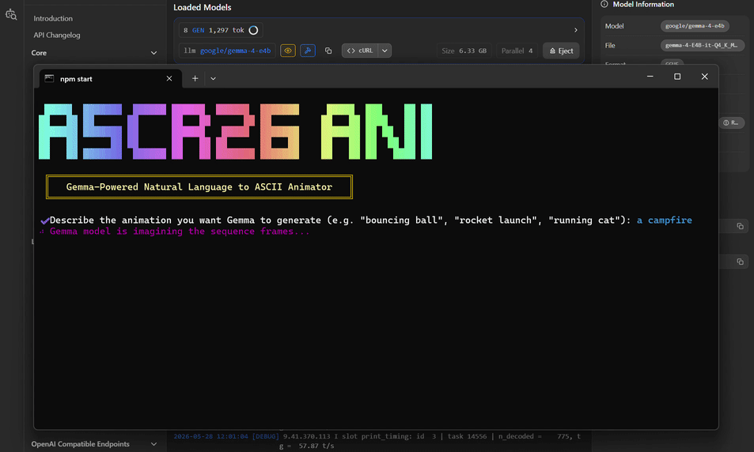The image size is (754, 452).
Task: Collapse the Core section chevron
Action: coord(153,53)
